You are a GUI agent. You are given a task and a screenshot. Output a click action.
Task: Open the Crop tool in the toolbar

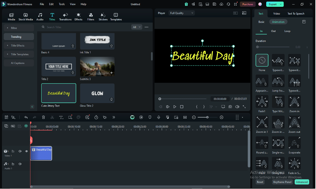tap(70, 117)
